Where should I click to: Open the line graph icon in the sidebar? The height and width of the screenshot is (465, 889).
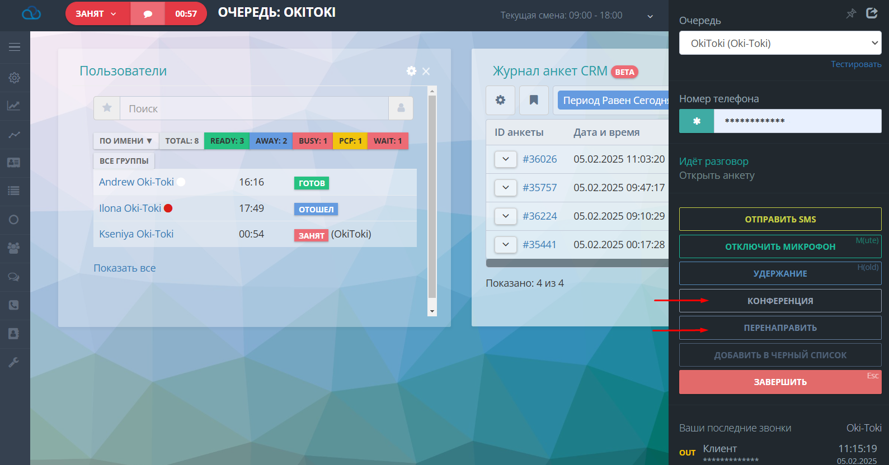(x=14, y=134)
